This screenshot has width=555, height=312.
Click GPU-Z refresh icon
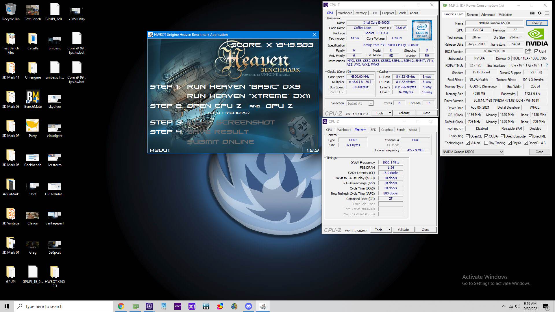539,13
